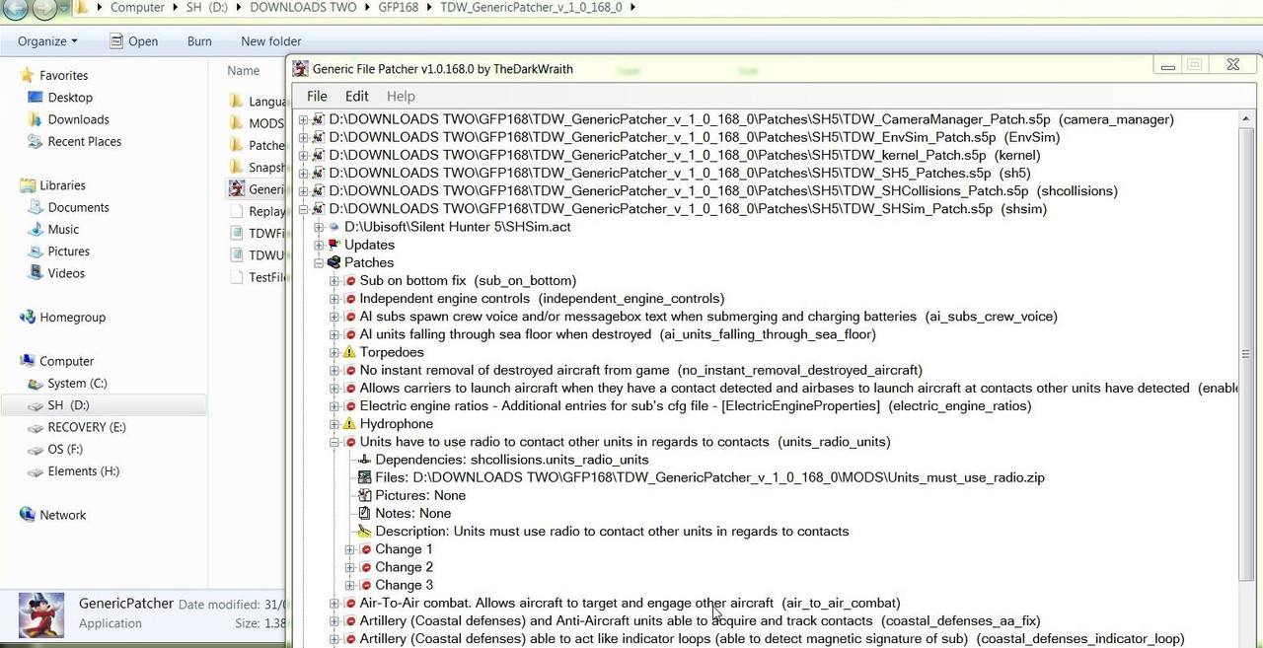
Task: Toggle Air-To-Air combat patch status
Action: [x=349, y=603]
